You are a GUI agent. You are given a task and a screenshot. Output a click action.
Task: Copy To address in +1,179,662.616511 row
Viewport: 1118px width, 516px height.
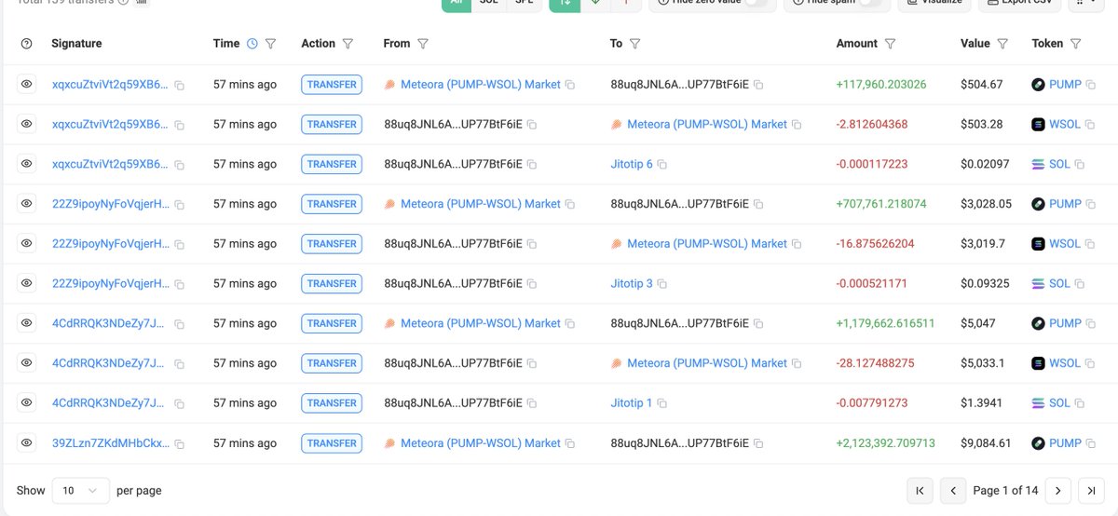tap(758, 324)
